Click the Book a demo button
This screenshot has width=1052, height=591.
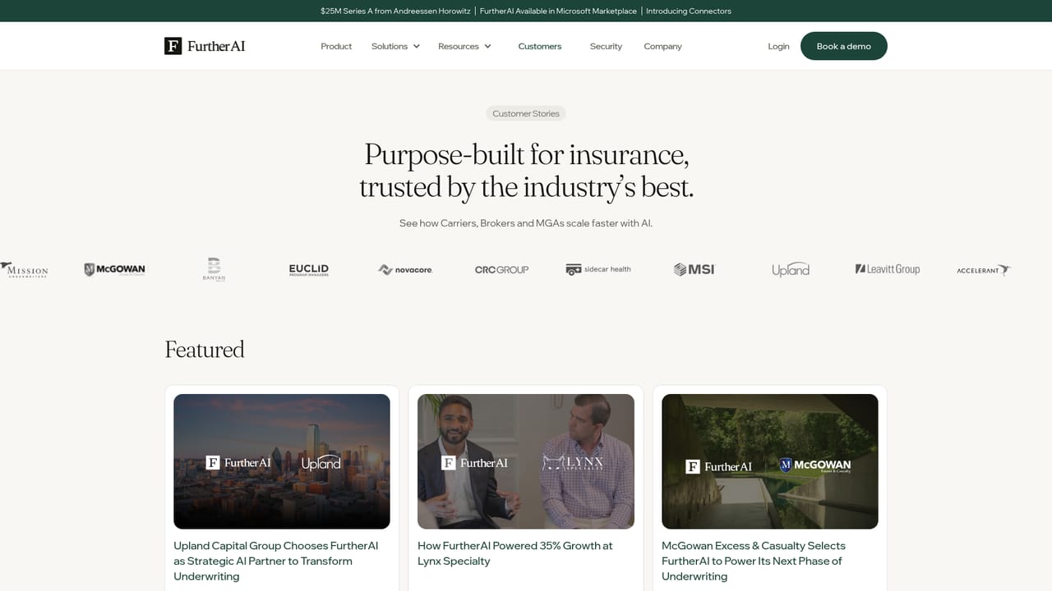tap(844, 46)
